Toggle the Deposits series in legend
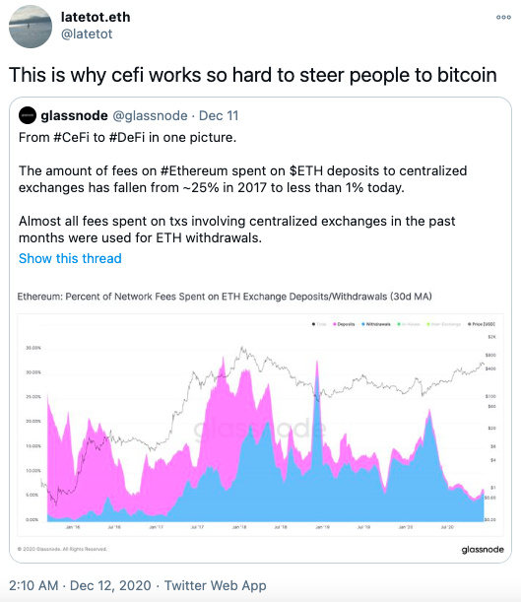521x602 pixels. coord(344,324)
